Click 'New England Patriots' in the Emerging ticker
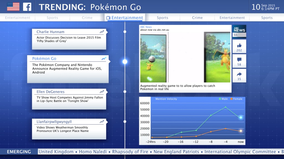 [x=176, y=152]
